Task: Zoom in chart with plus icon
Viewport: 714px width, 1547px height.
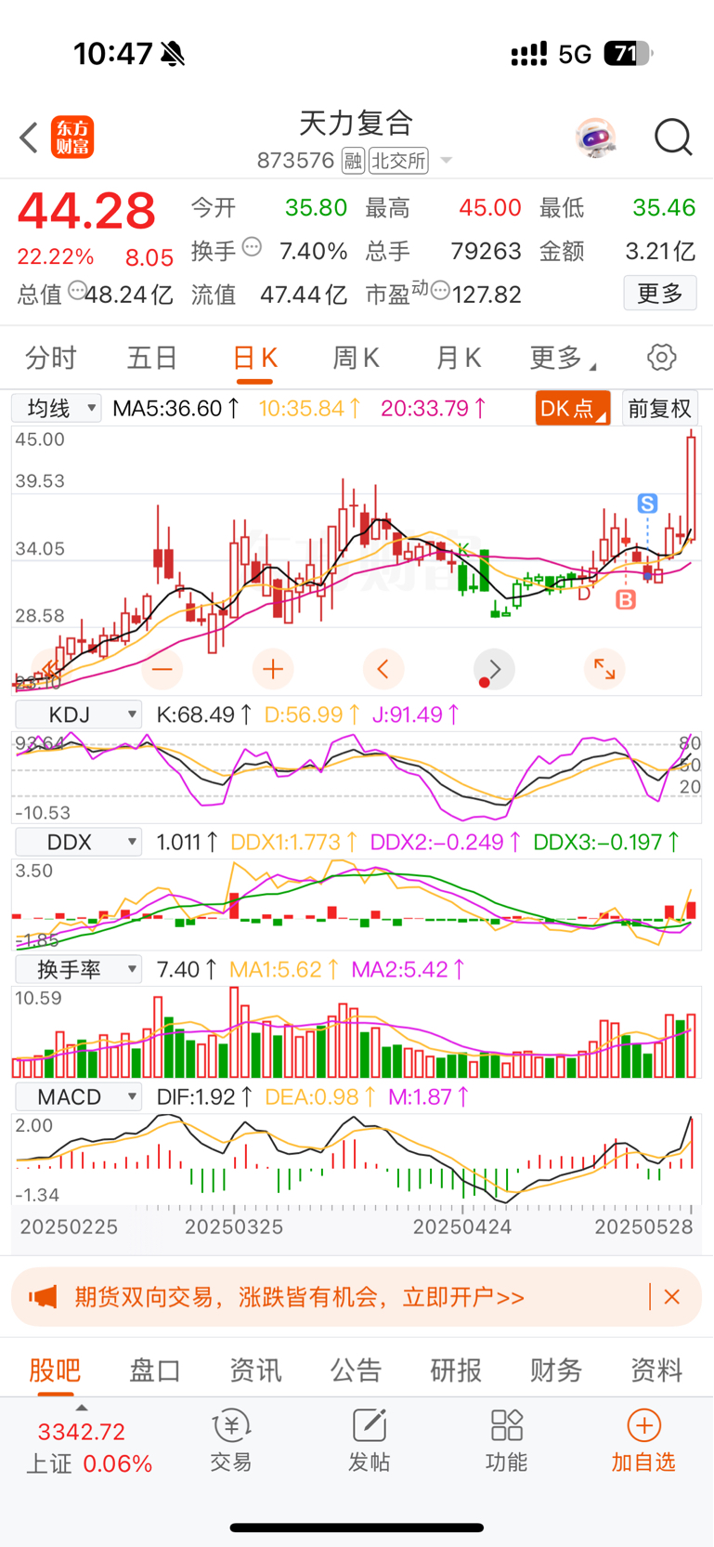Action: pyautogui.click(x=273, y=669)
